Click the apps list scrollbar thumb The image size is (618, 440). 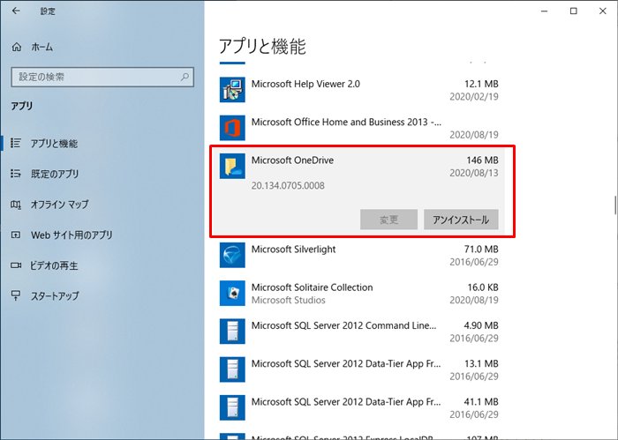614,205
